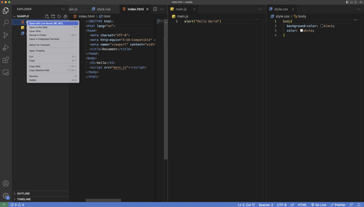Click the New Folder icon in Explorer
The width and height of the screenshot is (364, 207).
[53, 16]
